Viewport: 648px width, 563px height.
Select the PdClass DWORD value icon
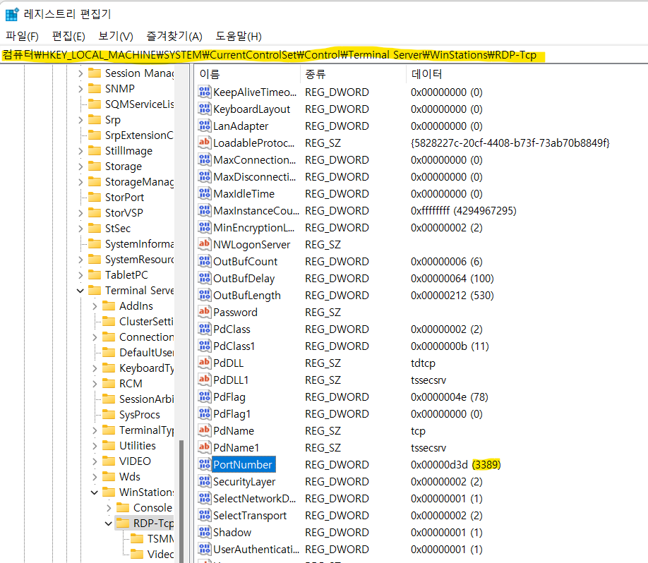click(x=205, y=329)
